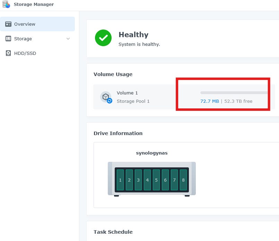The image size is (279, 241).
Task: Select drive bay 6 on synologynas
Action: [165, 180]
